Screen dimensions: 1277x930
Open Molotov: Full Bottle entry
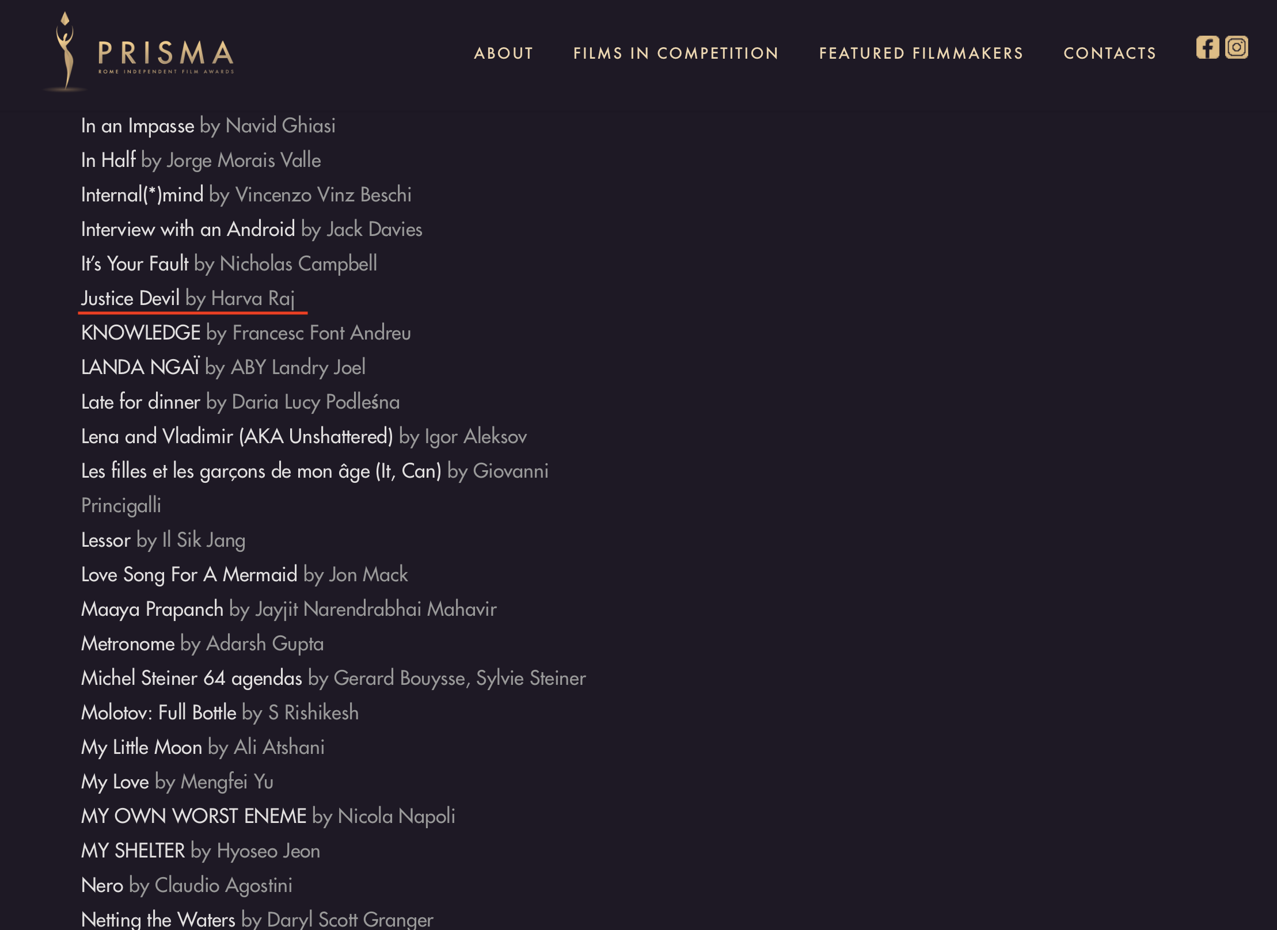[220, 712]
